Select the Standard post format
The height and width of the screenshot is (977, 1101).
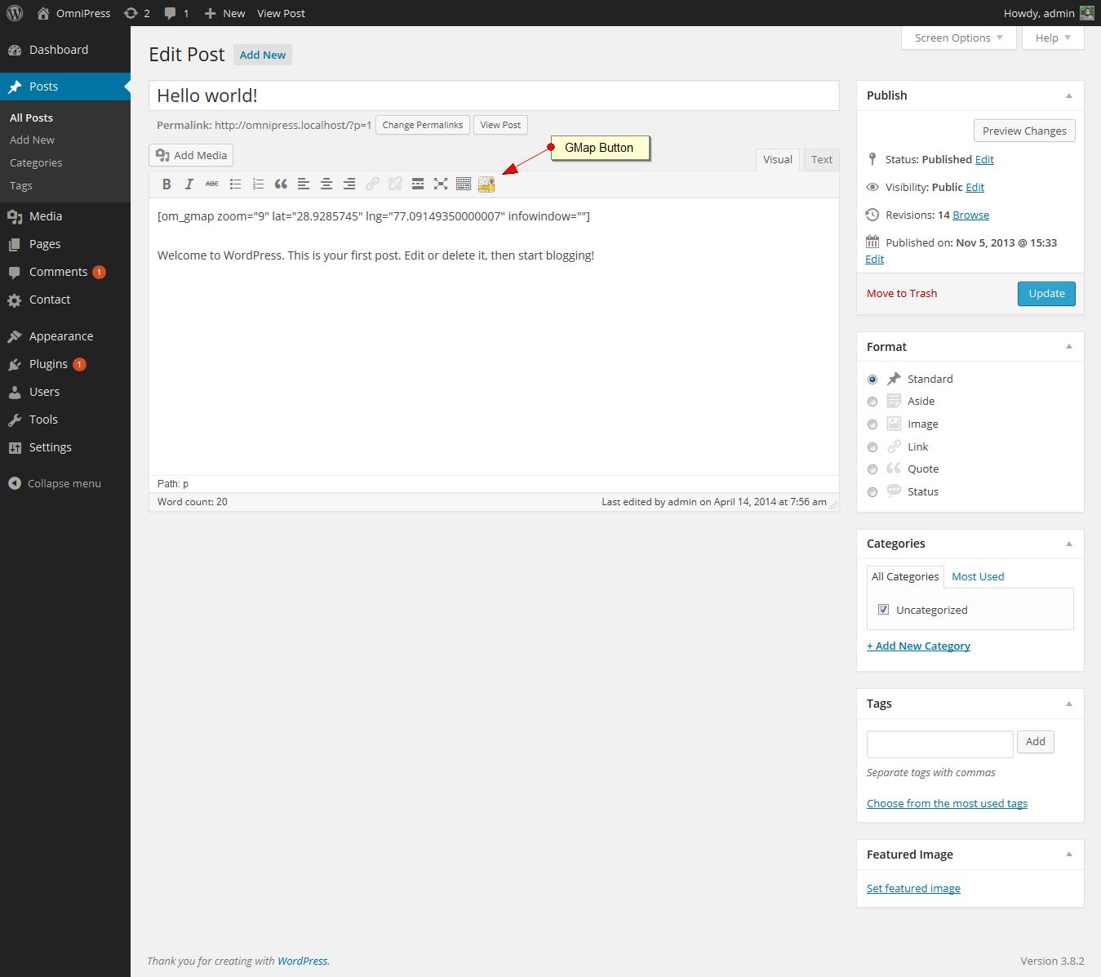pos(872,380)
